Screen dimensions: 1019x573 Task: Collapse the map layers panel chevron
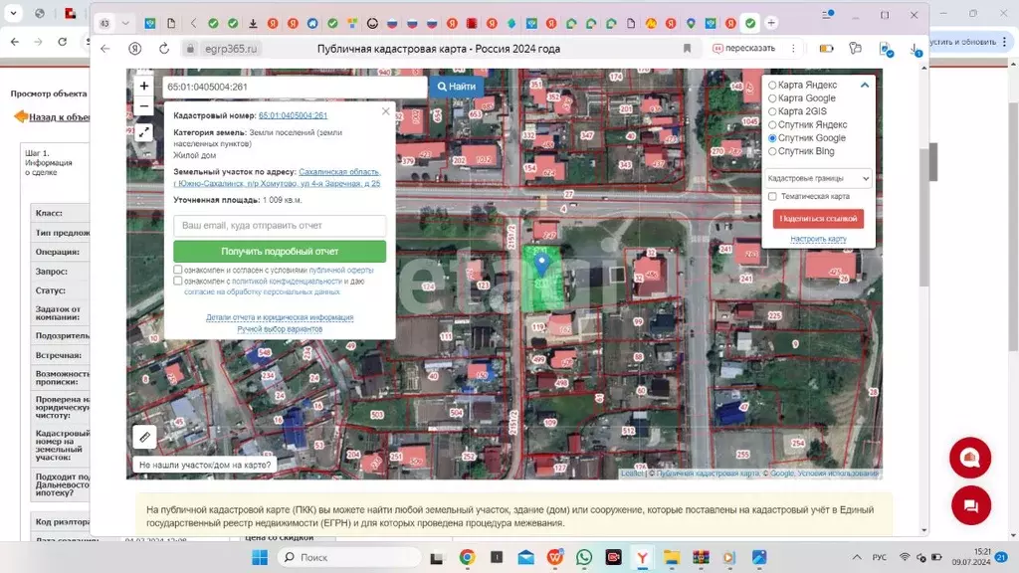(865, 86)
